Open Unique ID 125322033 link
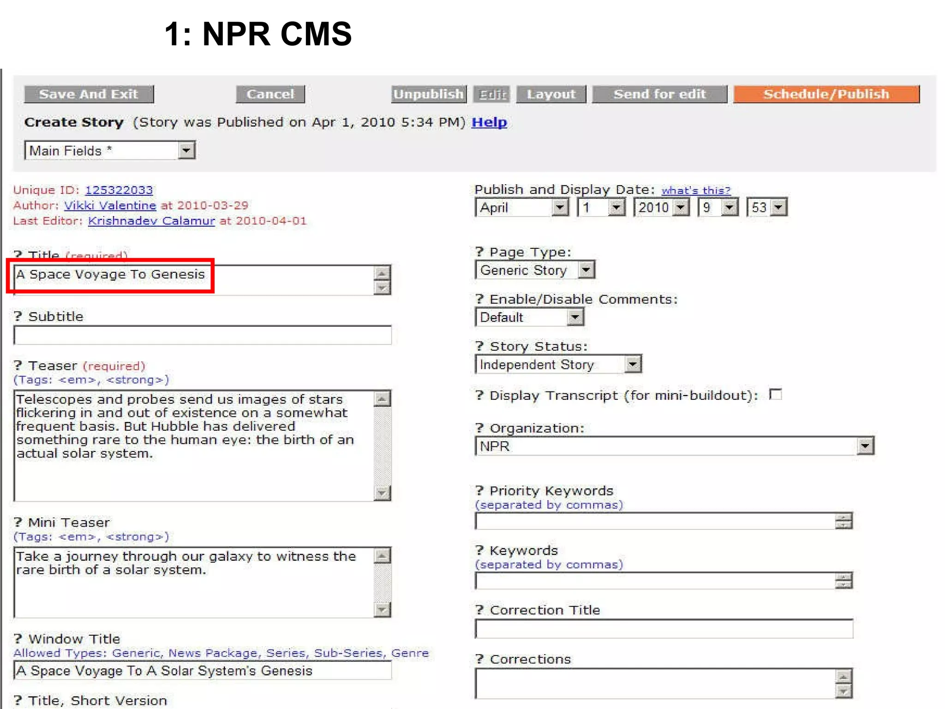 point(119,190)
